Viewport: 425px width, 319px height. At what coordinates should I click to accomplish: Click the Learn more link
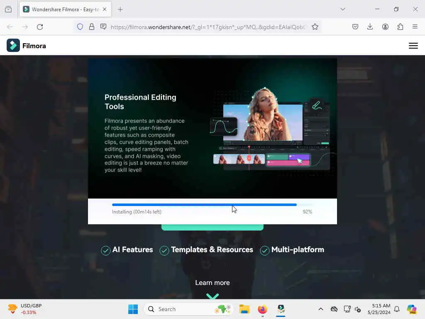(212, 282)
